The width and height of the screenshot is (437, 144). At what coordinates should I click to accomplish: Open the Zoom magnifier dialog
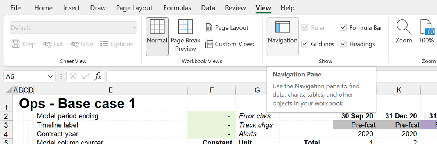pyautogui.click(x=404, y=32)
